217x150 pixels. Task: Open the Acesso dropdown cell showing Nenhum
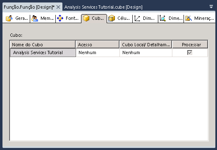98,52
